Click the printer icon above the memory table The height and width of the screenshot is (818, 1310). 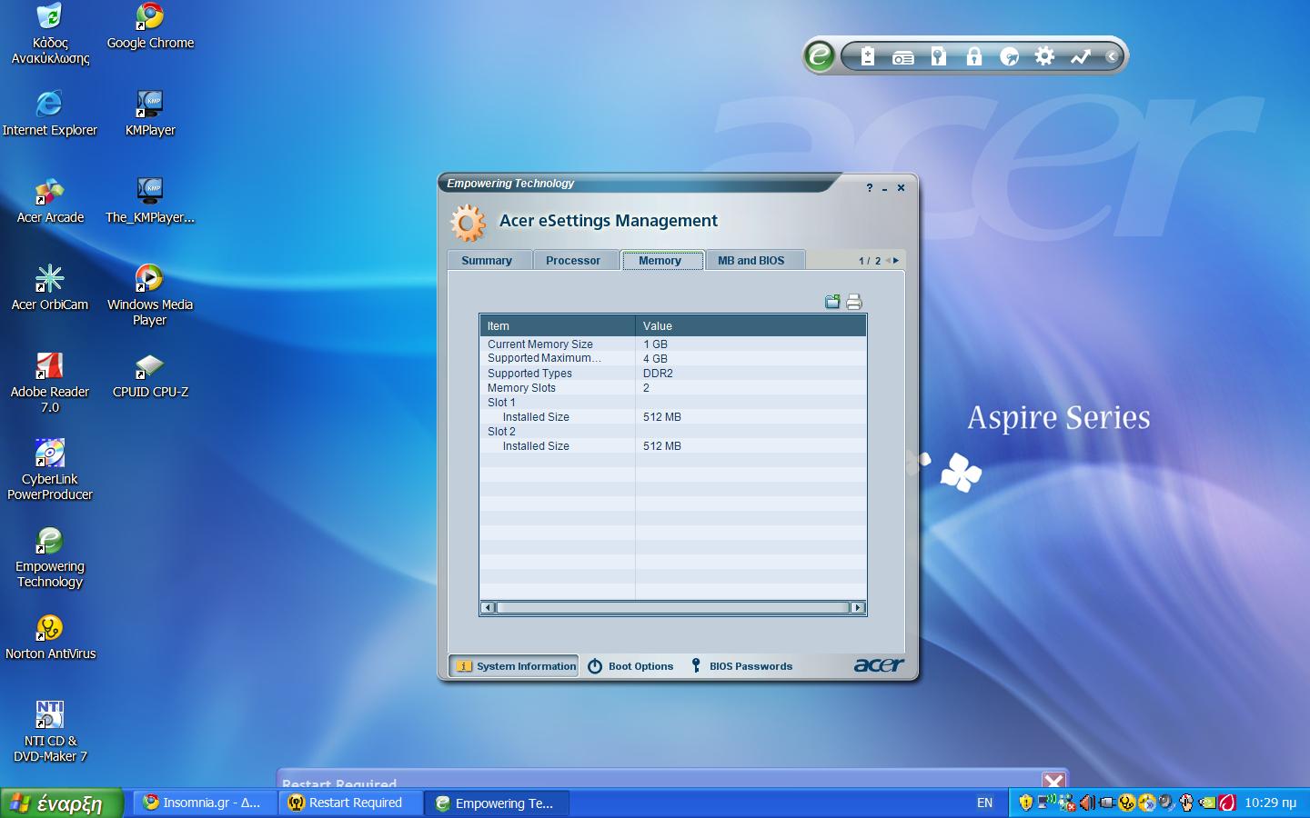click(853, 303)
